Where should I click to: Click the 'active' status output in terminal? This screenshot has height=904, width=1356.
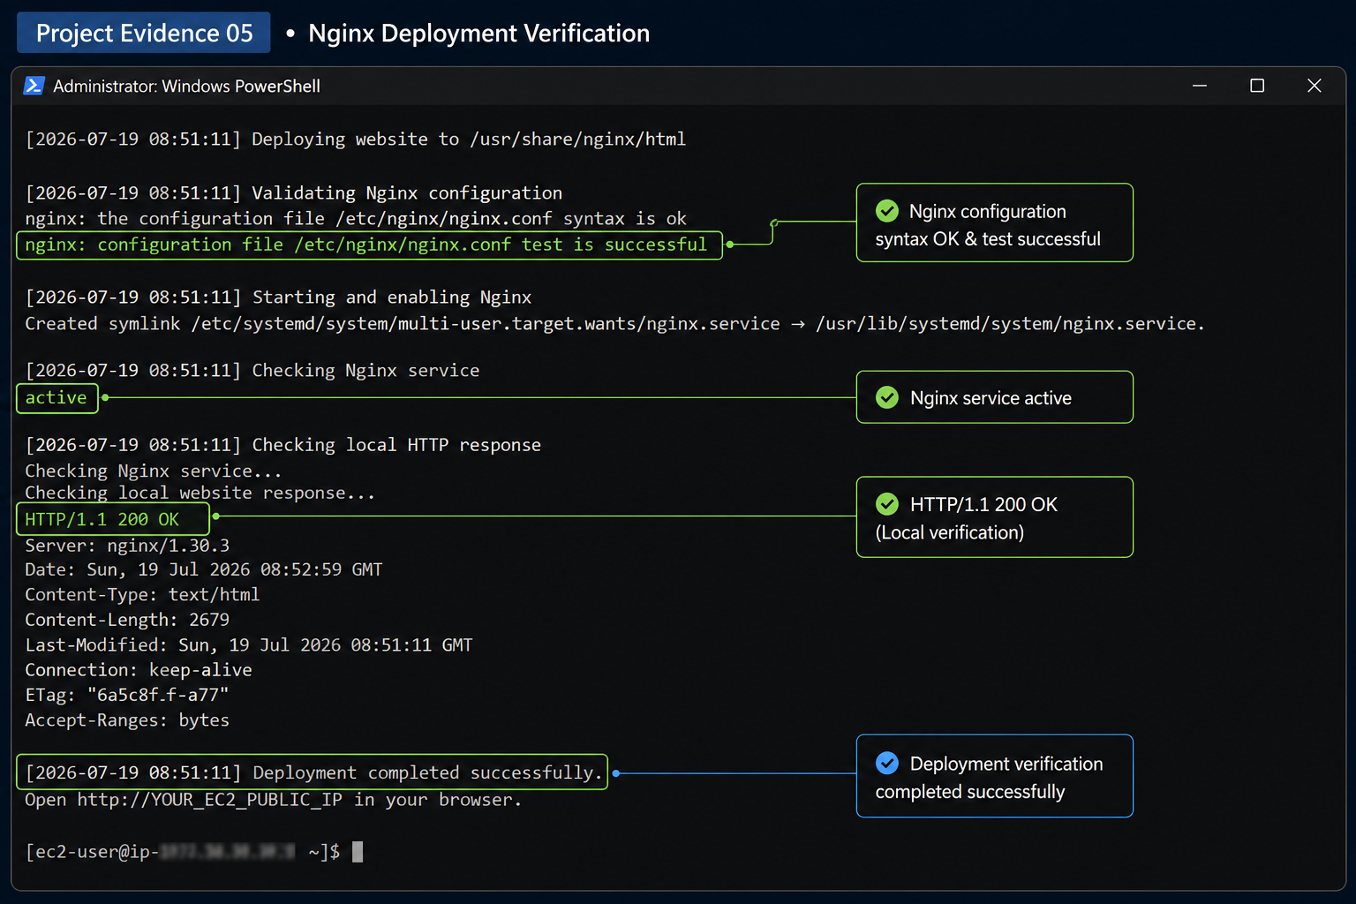[56, 398]
